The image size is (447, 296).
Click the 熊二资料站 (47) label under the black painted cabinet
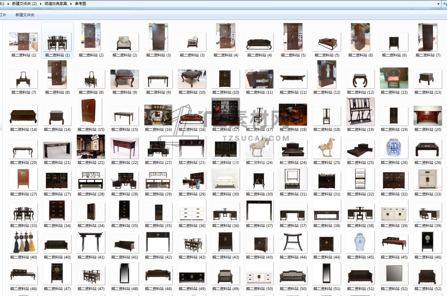click(57, 289)
